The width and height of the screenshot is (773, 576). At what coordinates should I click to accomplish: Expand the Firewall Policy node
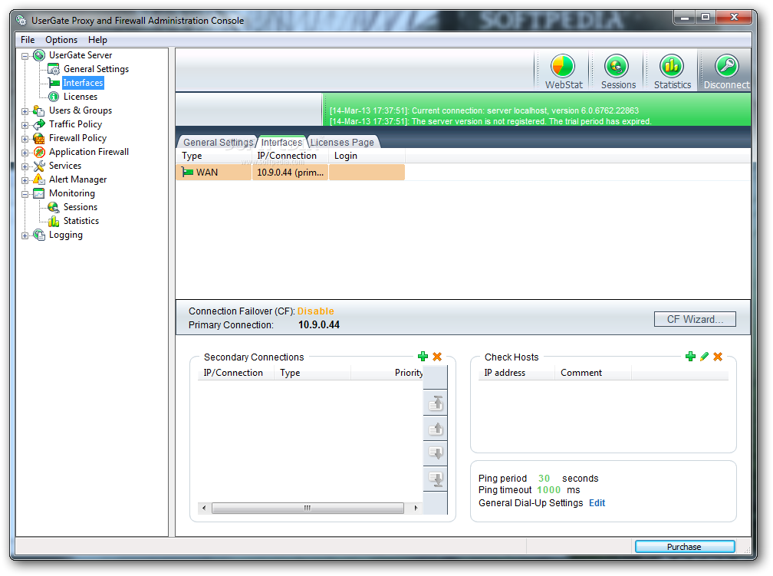[25, 139]
